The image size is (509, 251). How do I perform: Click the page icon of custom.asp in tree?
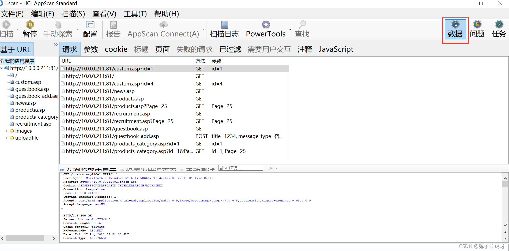click(12, 82)
